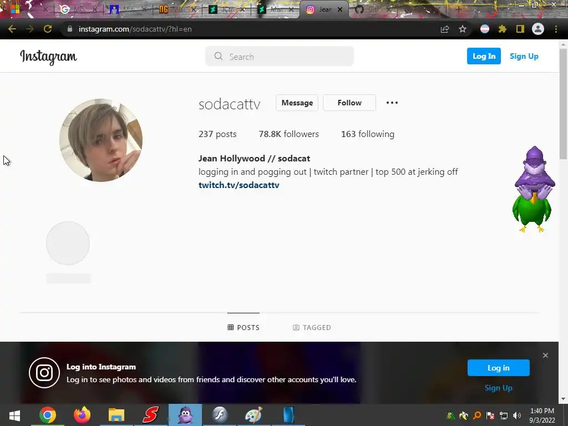The height and width of the screenshot is (426, 568).
Task: Open Chrome's three-dot menu
Action: click(x=556, y=29)
